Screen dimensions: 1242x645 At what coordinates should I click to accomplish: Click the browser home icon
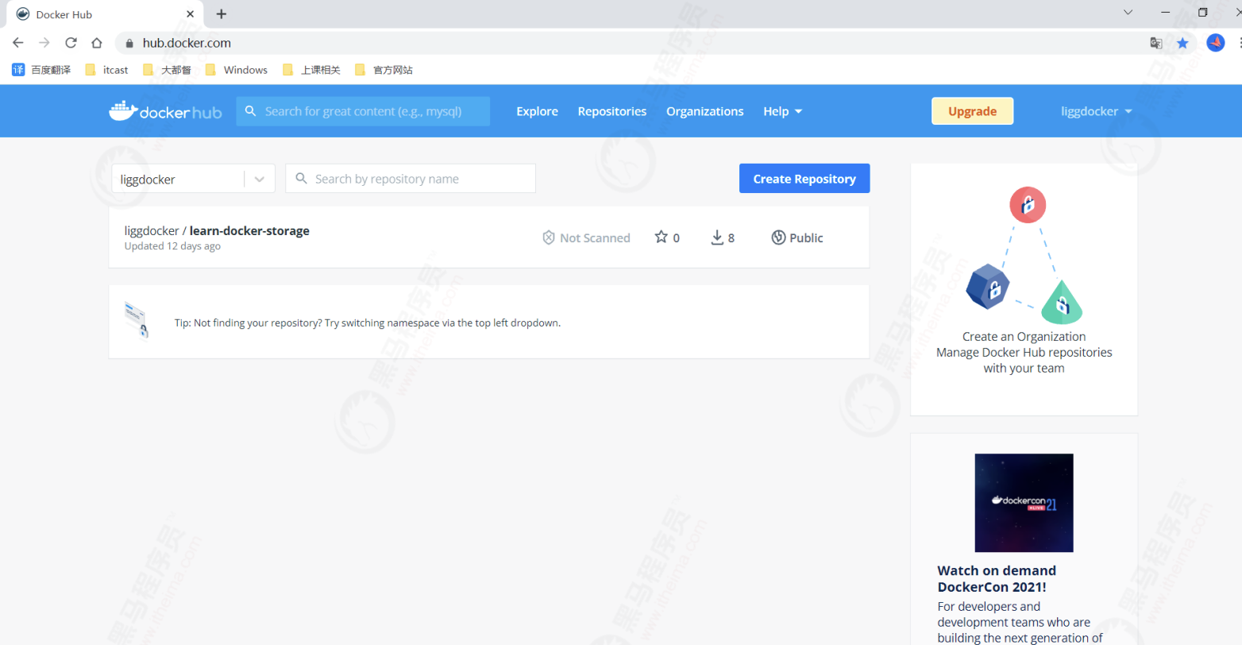pyautogui.click(x=97, y=43)
